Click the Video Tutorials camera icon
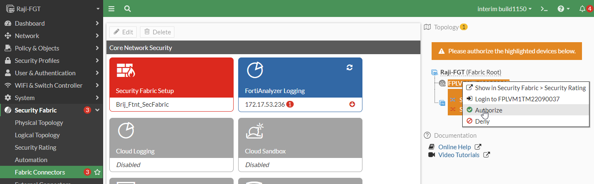 point(431,155)
